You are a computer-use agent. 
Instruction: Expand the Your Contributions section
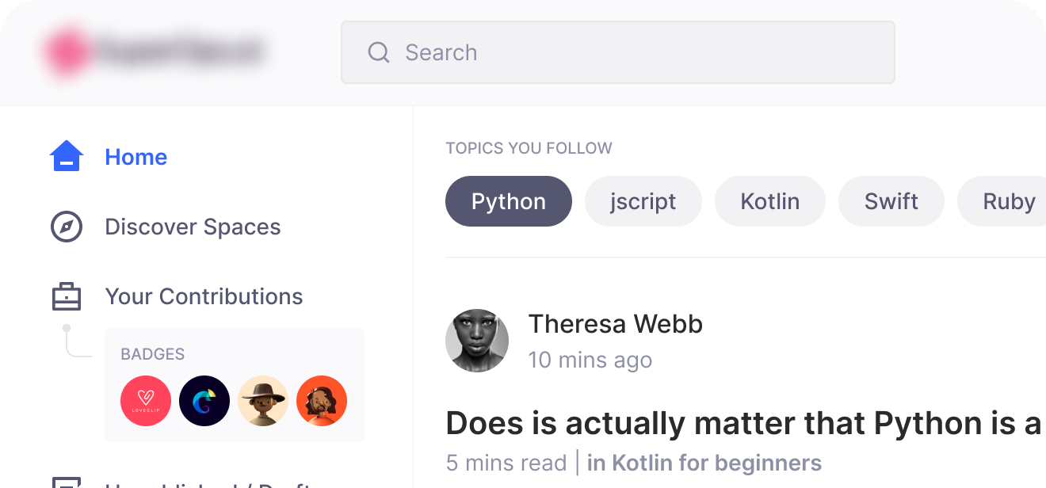click(x=204, y=296)
